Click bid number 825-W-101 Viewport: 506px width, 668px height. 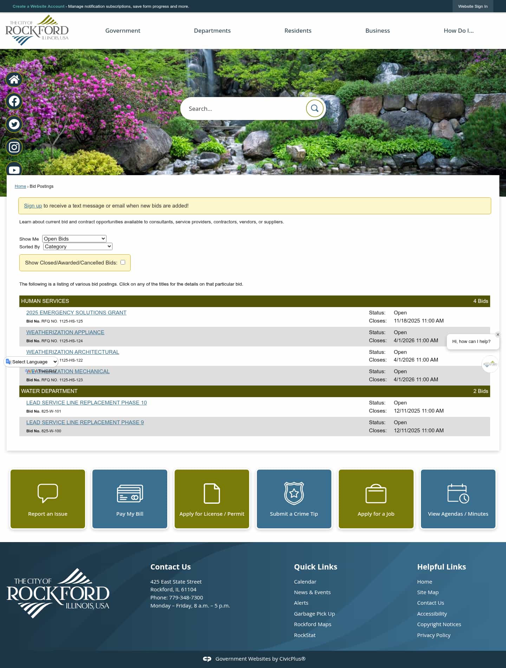click(x=51, y=411)
